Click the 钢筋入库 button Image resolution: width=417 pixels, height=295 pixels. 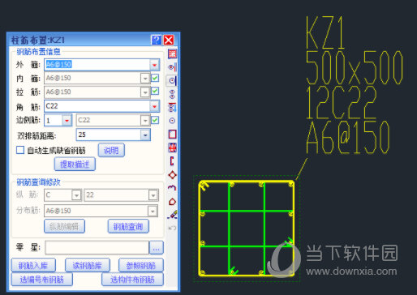pyautogui.click(x=33, y=265)
